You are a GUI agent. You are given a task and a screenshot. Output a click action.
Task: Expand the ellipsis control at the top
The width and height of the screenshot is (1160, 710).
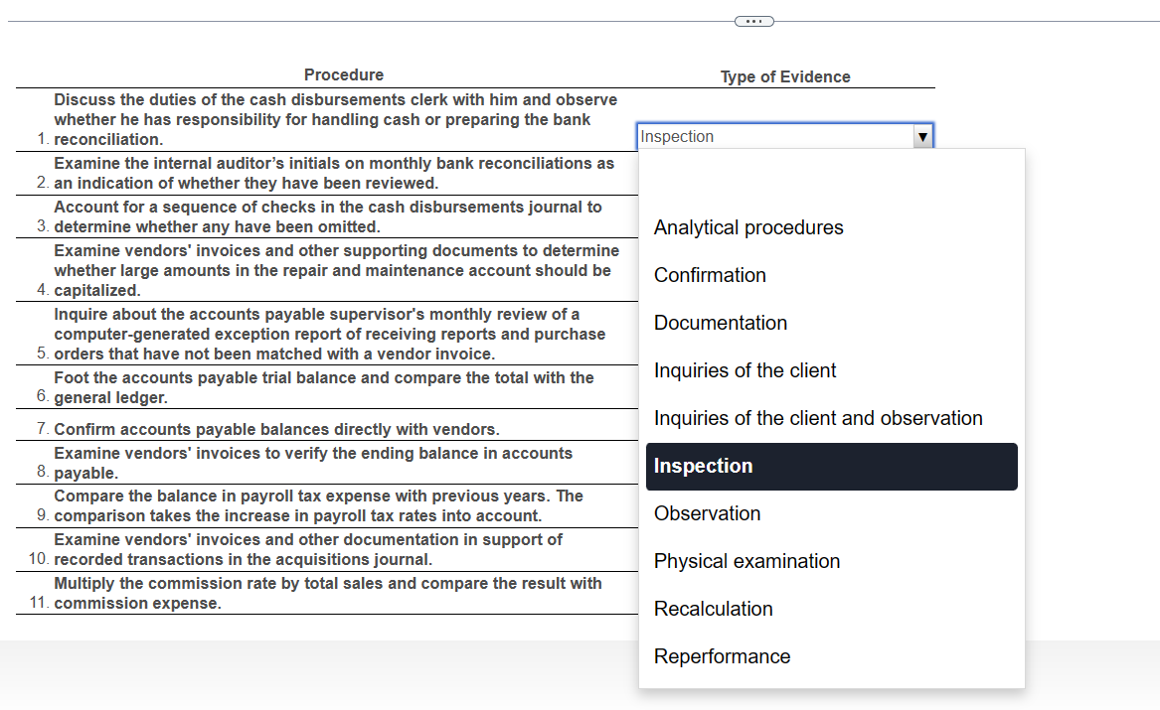point(754,20)
